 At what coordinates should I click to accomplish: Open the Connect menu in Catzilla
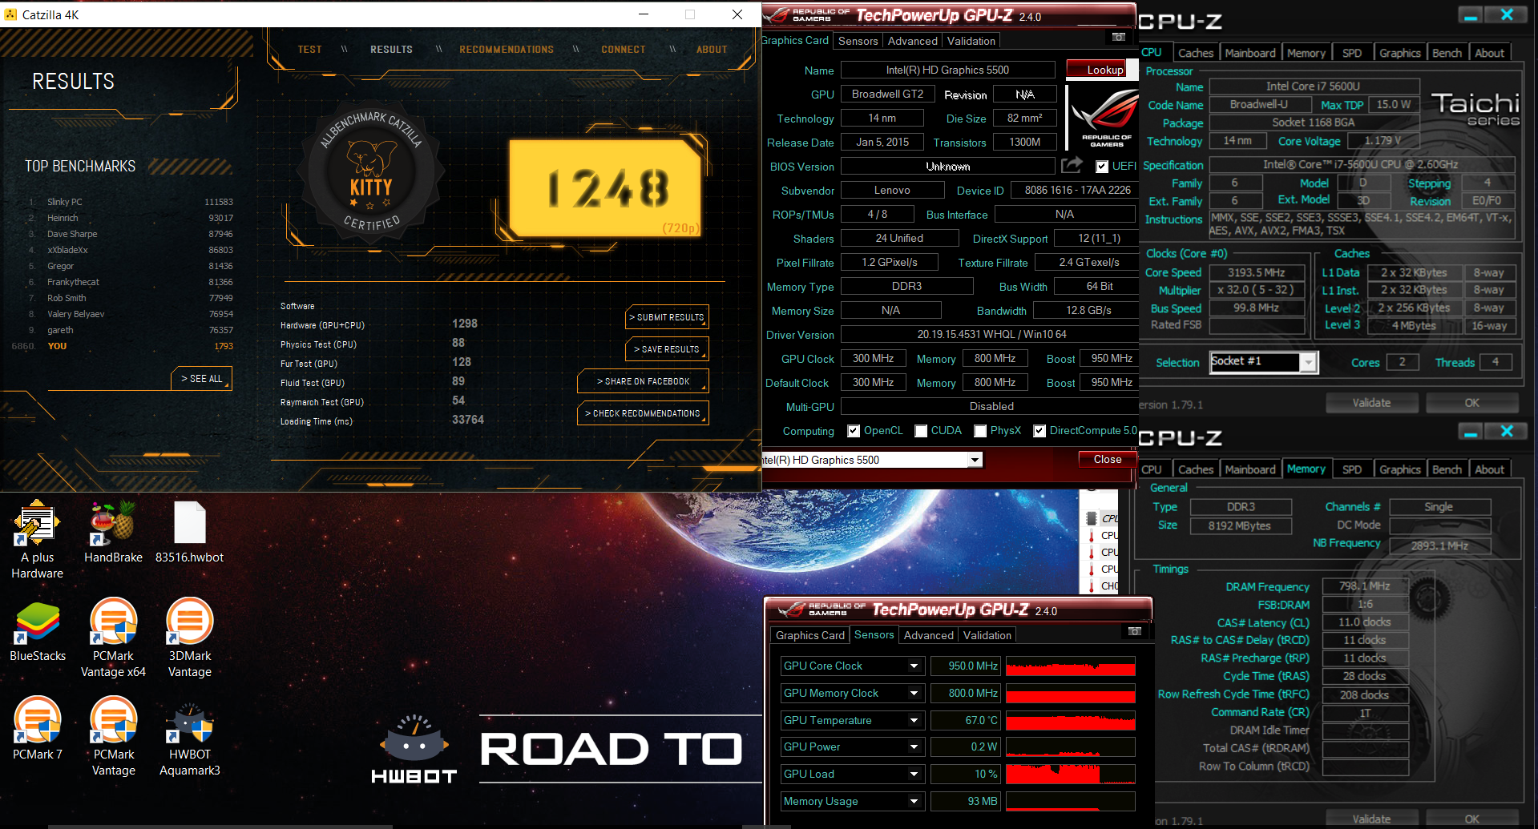(x=624, y=50)
